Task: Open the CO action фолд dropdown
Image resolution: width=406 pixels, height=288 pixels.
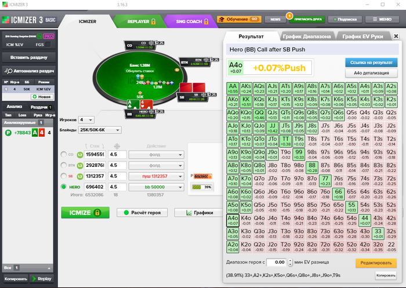Action: click(157, 155)
